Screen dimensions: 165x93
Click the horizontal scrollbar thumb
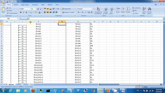[x=139, y=84]
